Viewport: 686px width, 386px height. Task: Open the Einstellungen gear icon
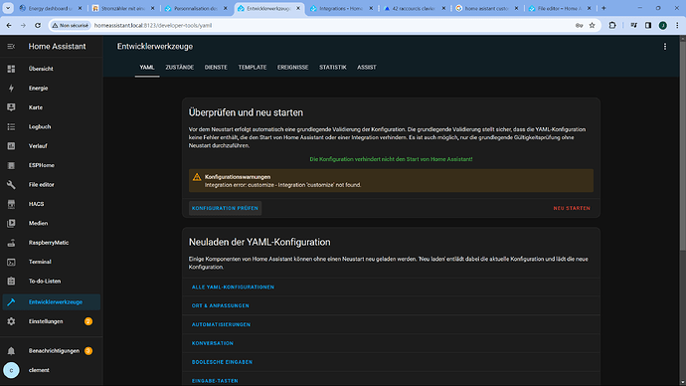[11, 321]
